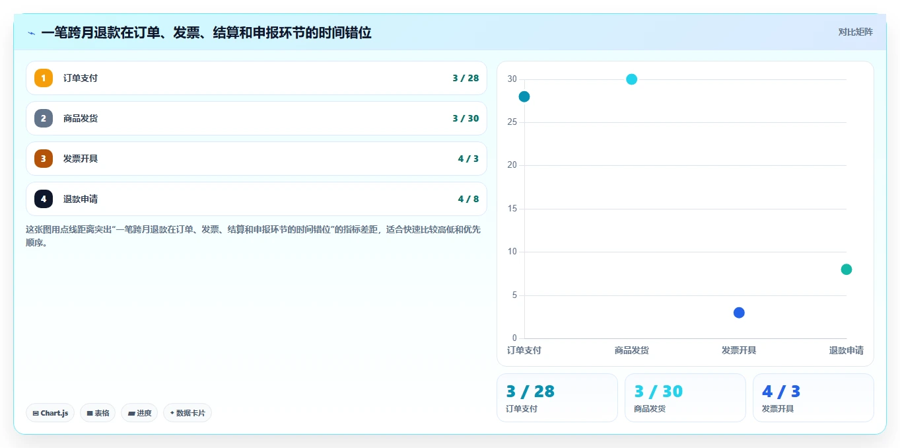
Task: Click the dark number 4 badge
Action: (x=44, y=199)
